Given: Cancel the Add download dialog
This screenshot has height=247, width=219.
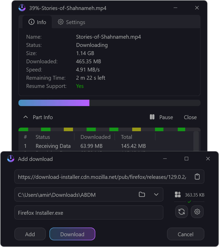Looking at the screenshot, I should click(185, 234).
